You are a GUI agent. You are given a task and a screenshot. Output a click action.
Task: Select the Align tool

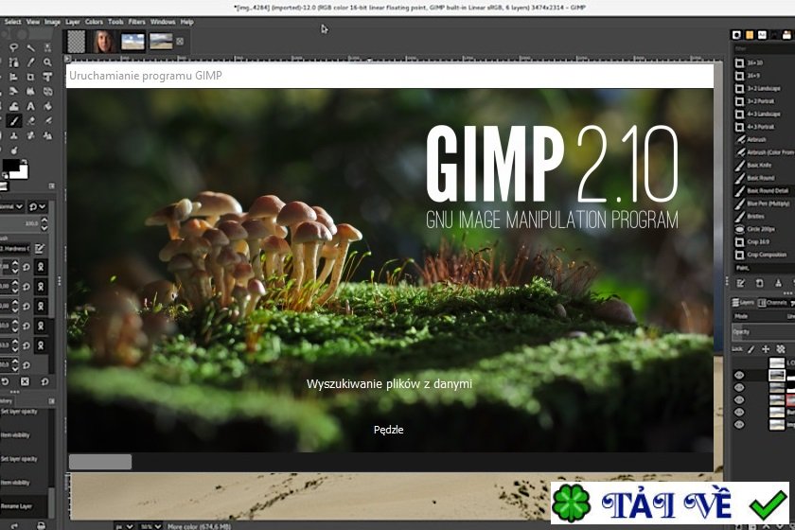[x=13, y=77]
